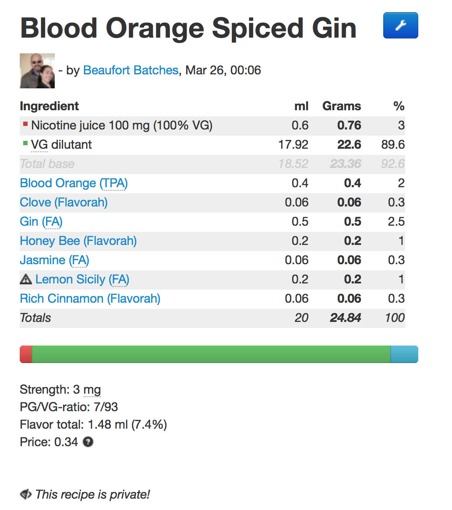Open the Lemon Sicily (FA) flavor link
Image resolution: width=452 pixels, height=510 pixels.
pyautogui.click(x=82, y=279)
